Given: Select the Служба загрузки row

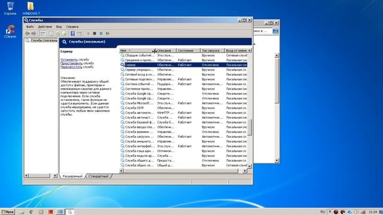Looking at the screenshot, I should pyautogui.click(x=184, y=137).
